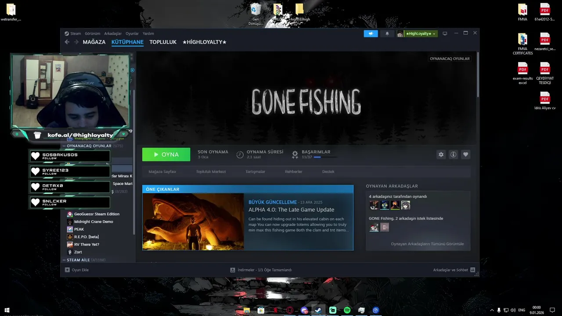Select R.E.P.O. [beta] in library
562x316 pixels.
pos(86,237)
